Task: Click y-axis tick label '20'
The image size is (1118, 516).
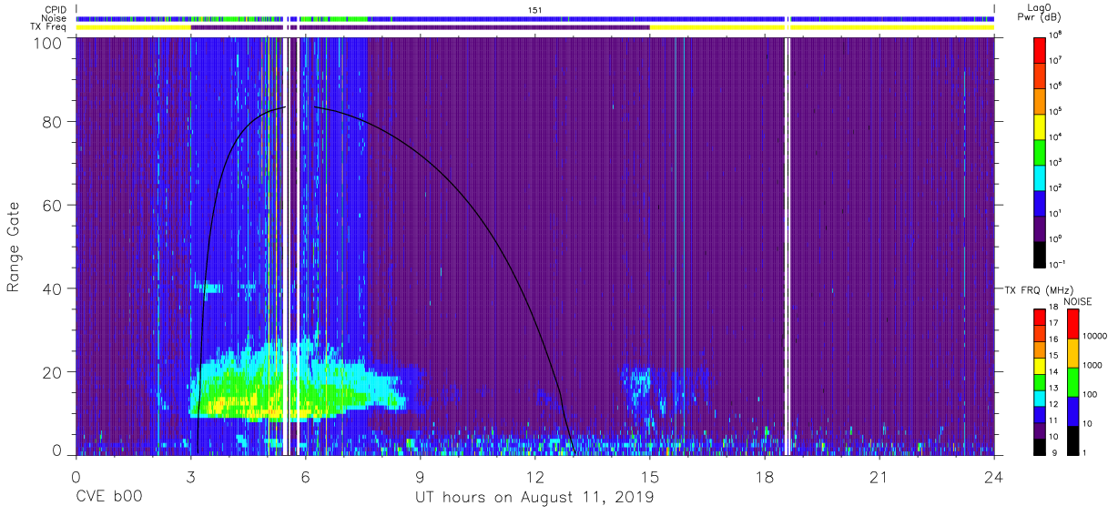Action: click(53, 372)
